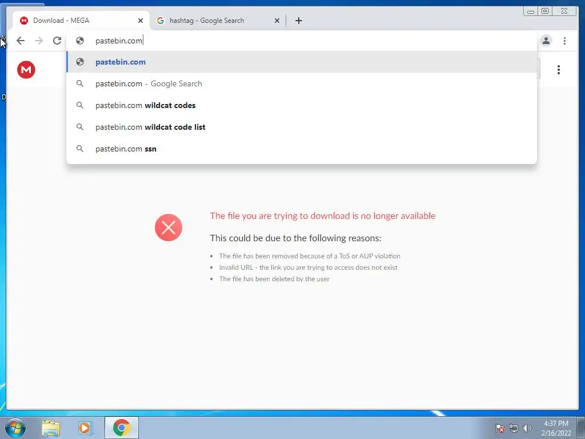This screenshot has height=439, width=585.
Task: Open Windows Explorer from the taskbar
Action: [51, 428]
